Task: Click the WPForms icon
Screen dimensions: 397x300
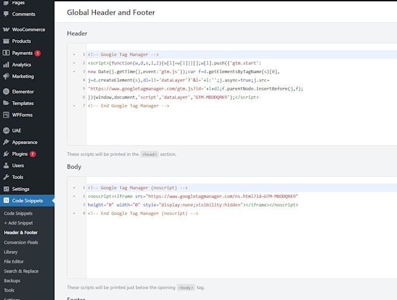Action: pos(6,115)
